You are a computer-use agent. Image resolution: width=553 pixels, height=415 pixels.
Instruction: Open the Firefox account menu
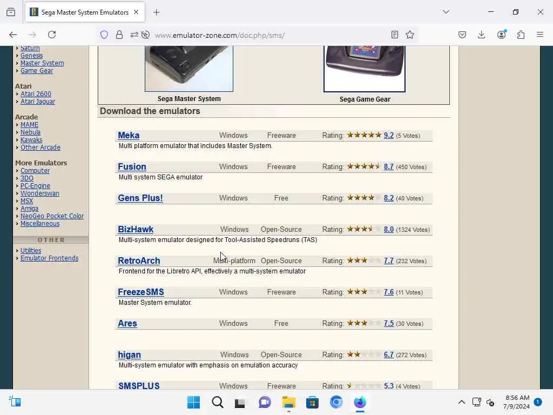(x=502, y=35)
